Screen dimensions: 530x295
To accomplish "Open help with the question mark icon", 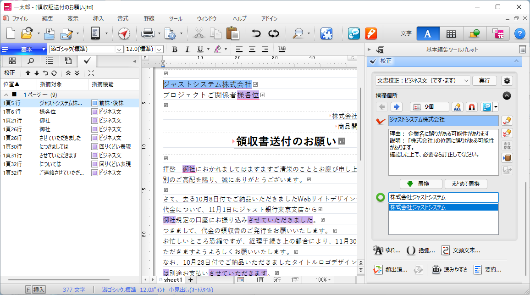I will [519, 33].
